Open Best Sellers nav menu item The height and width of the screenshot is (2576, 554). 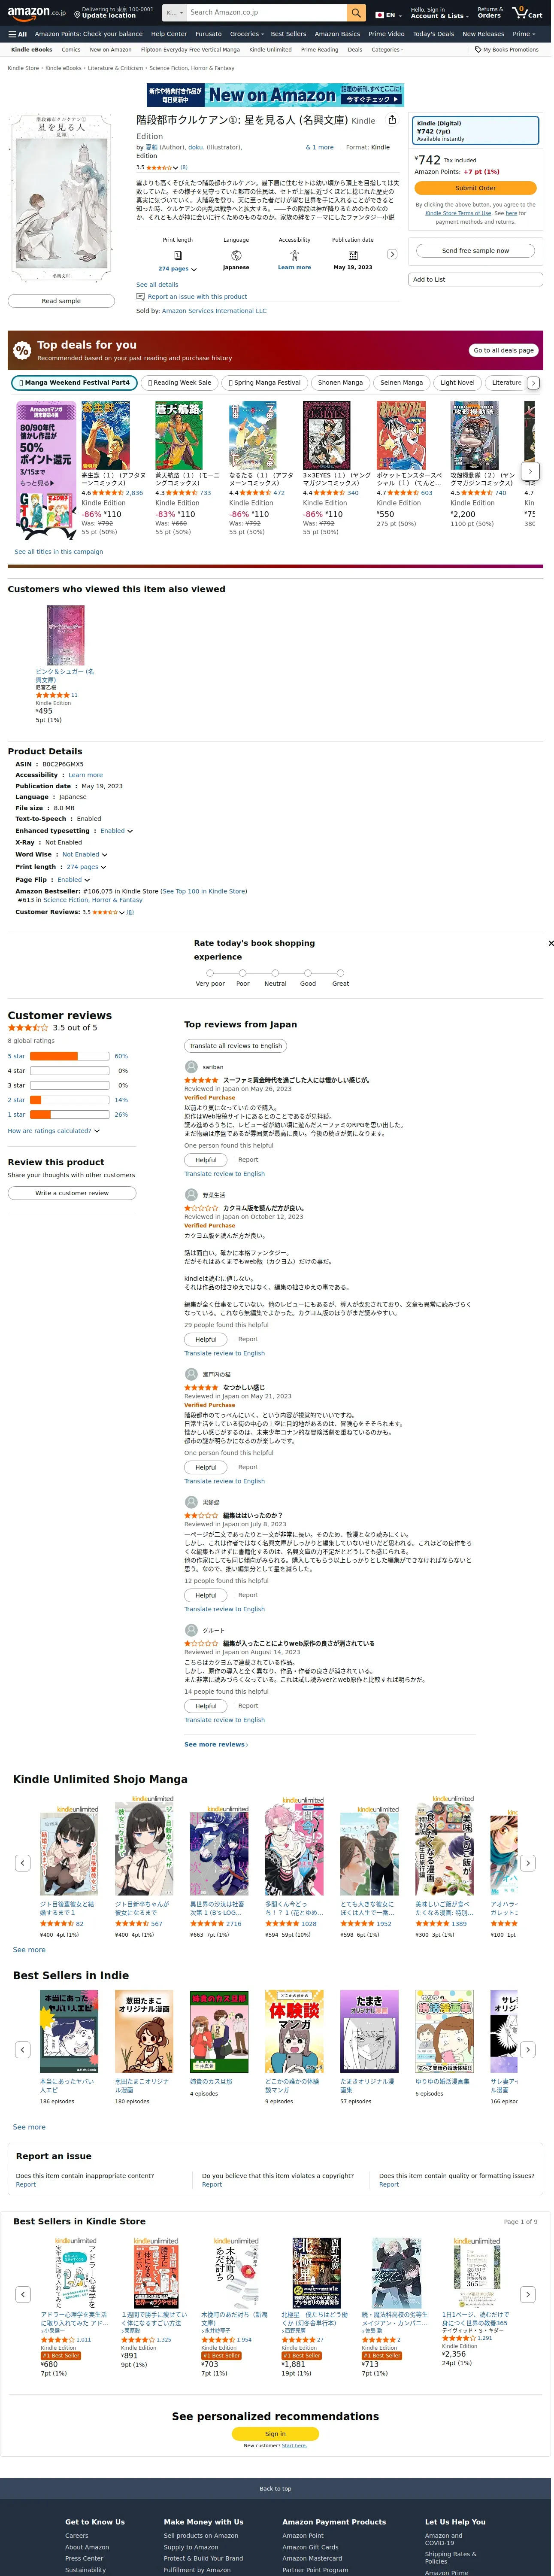[x=288, y=34]
